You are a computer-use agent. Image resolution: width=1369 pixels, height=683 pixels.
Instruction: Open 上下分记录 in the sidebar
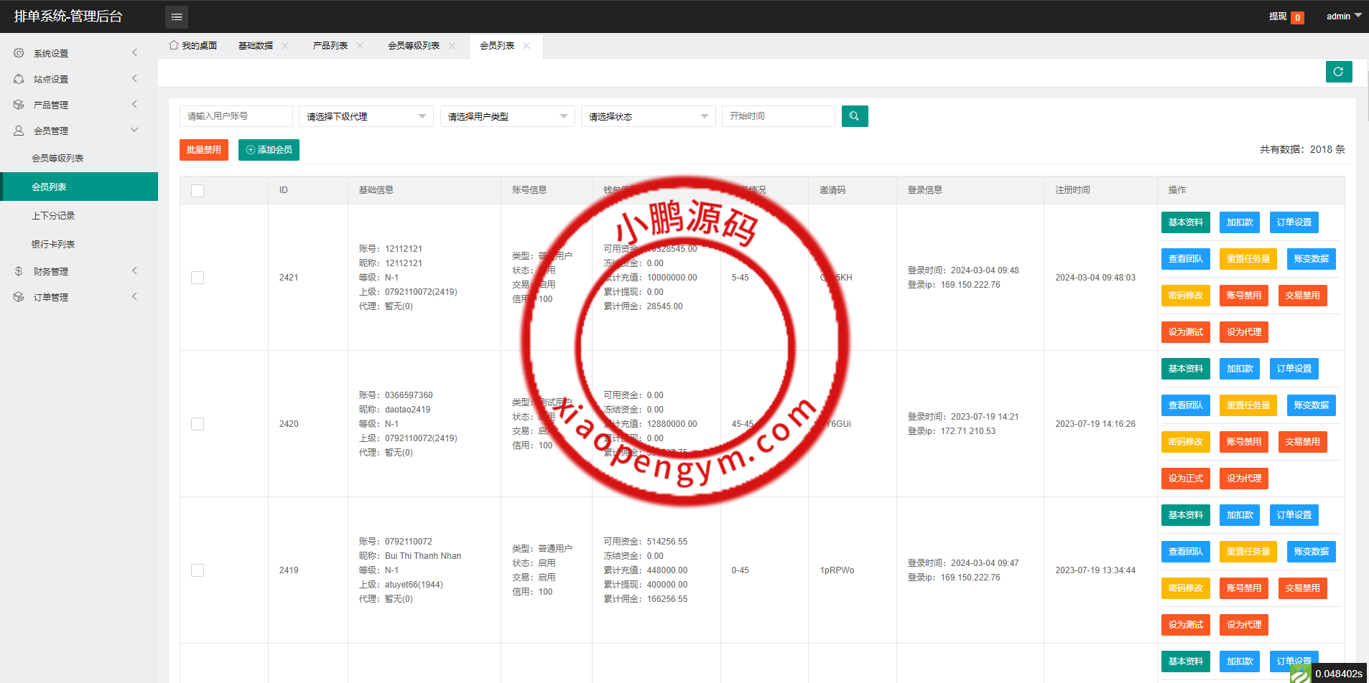coord(53,215)
